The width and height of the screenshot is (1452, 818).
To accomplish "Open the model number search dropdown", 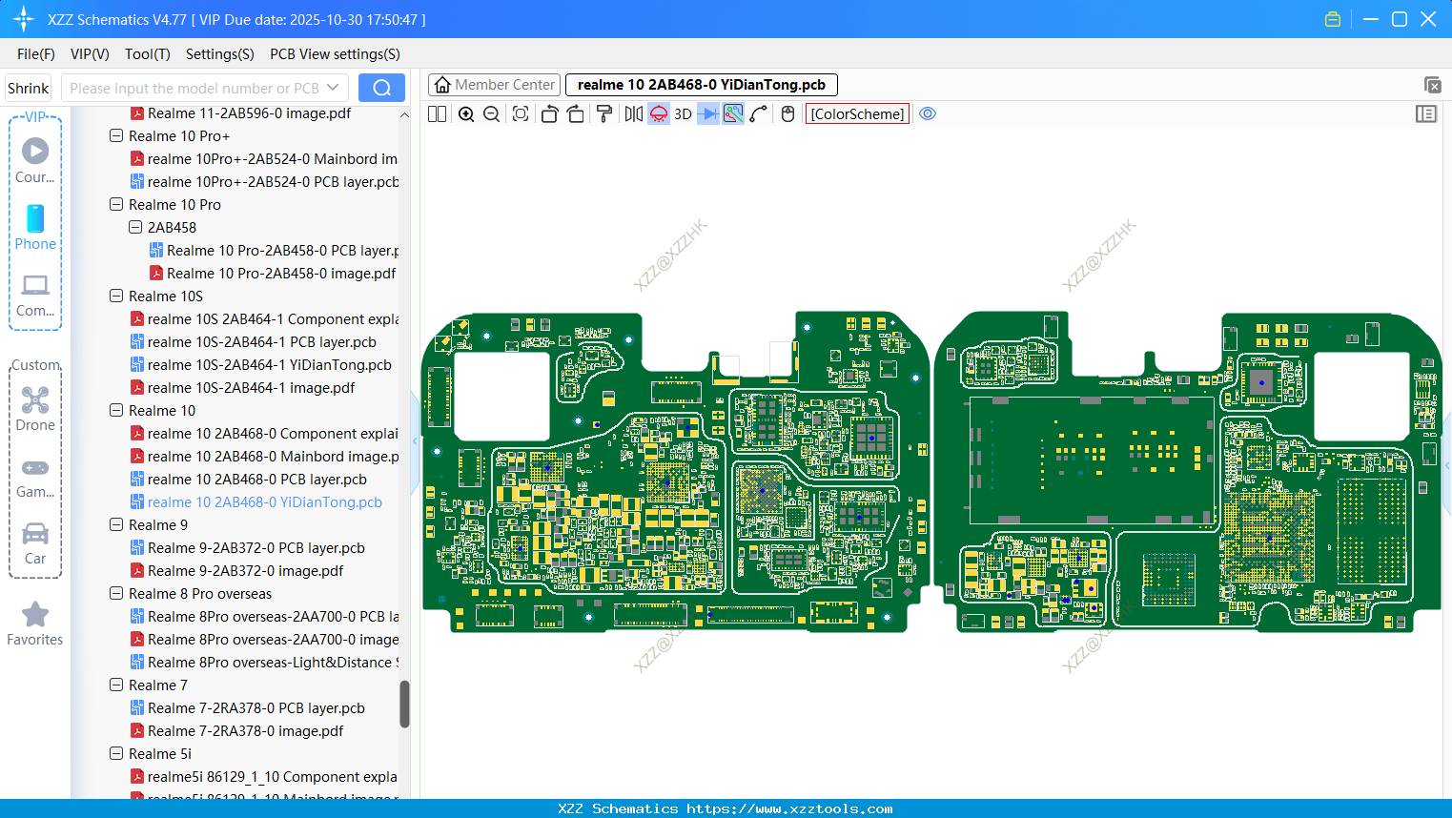I will pyautogui.click(x=333, y=88).
